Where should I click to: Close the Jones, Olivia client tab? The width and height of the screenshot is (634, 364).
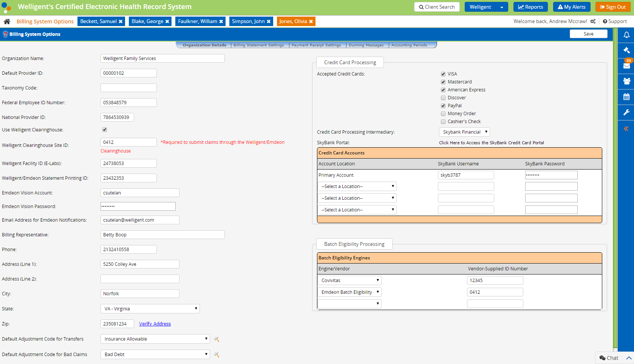click(311, 22)
